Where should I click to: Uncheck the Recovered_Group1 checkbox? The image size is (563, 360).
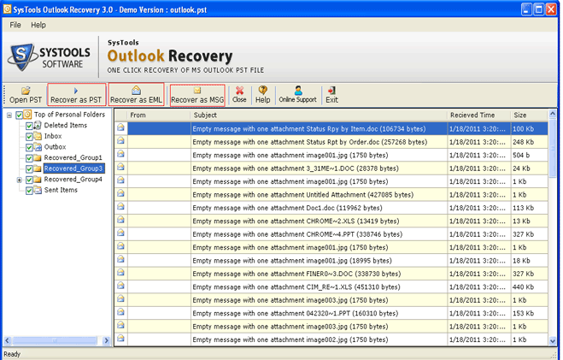tap(29, 158)
